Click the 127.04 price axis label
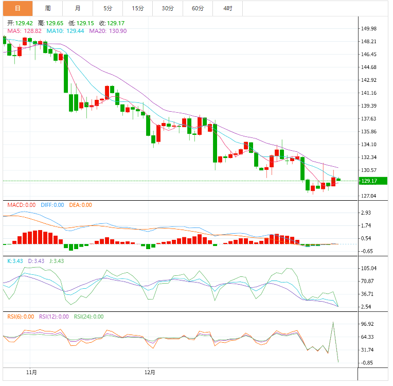 [368, 196]
